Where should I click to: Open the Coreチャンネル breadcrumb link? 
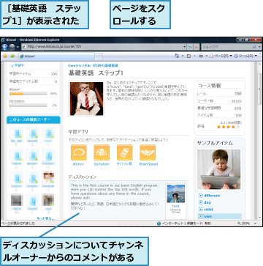point(93,65)
